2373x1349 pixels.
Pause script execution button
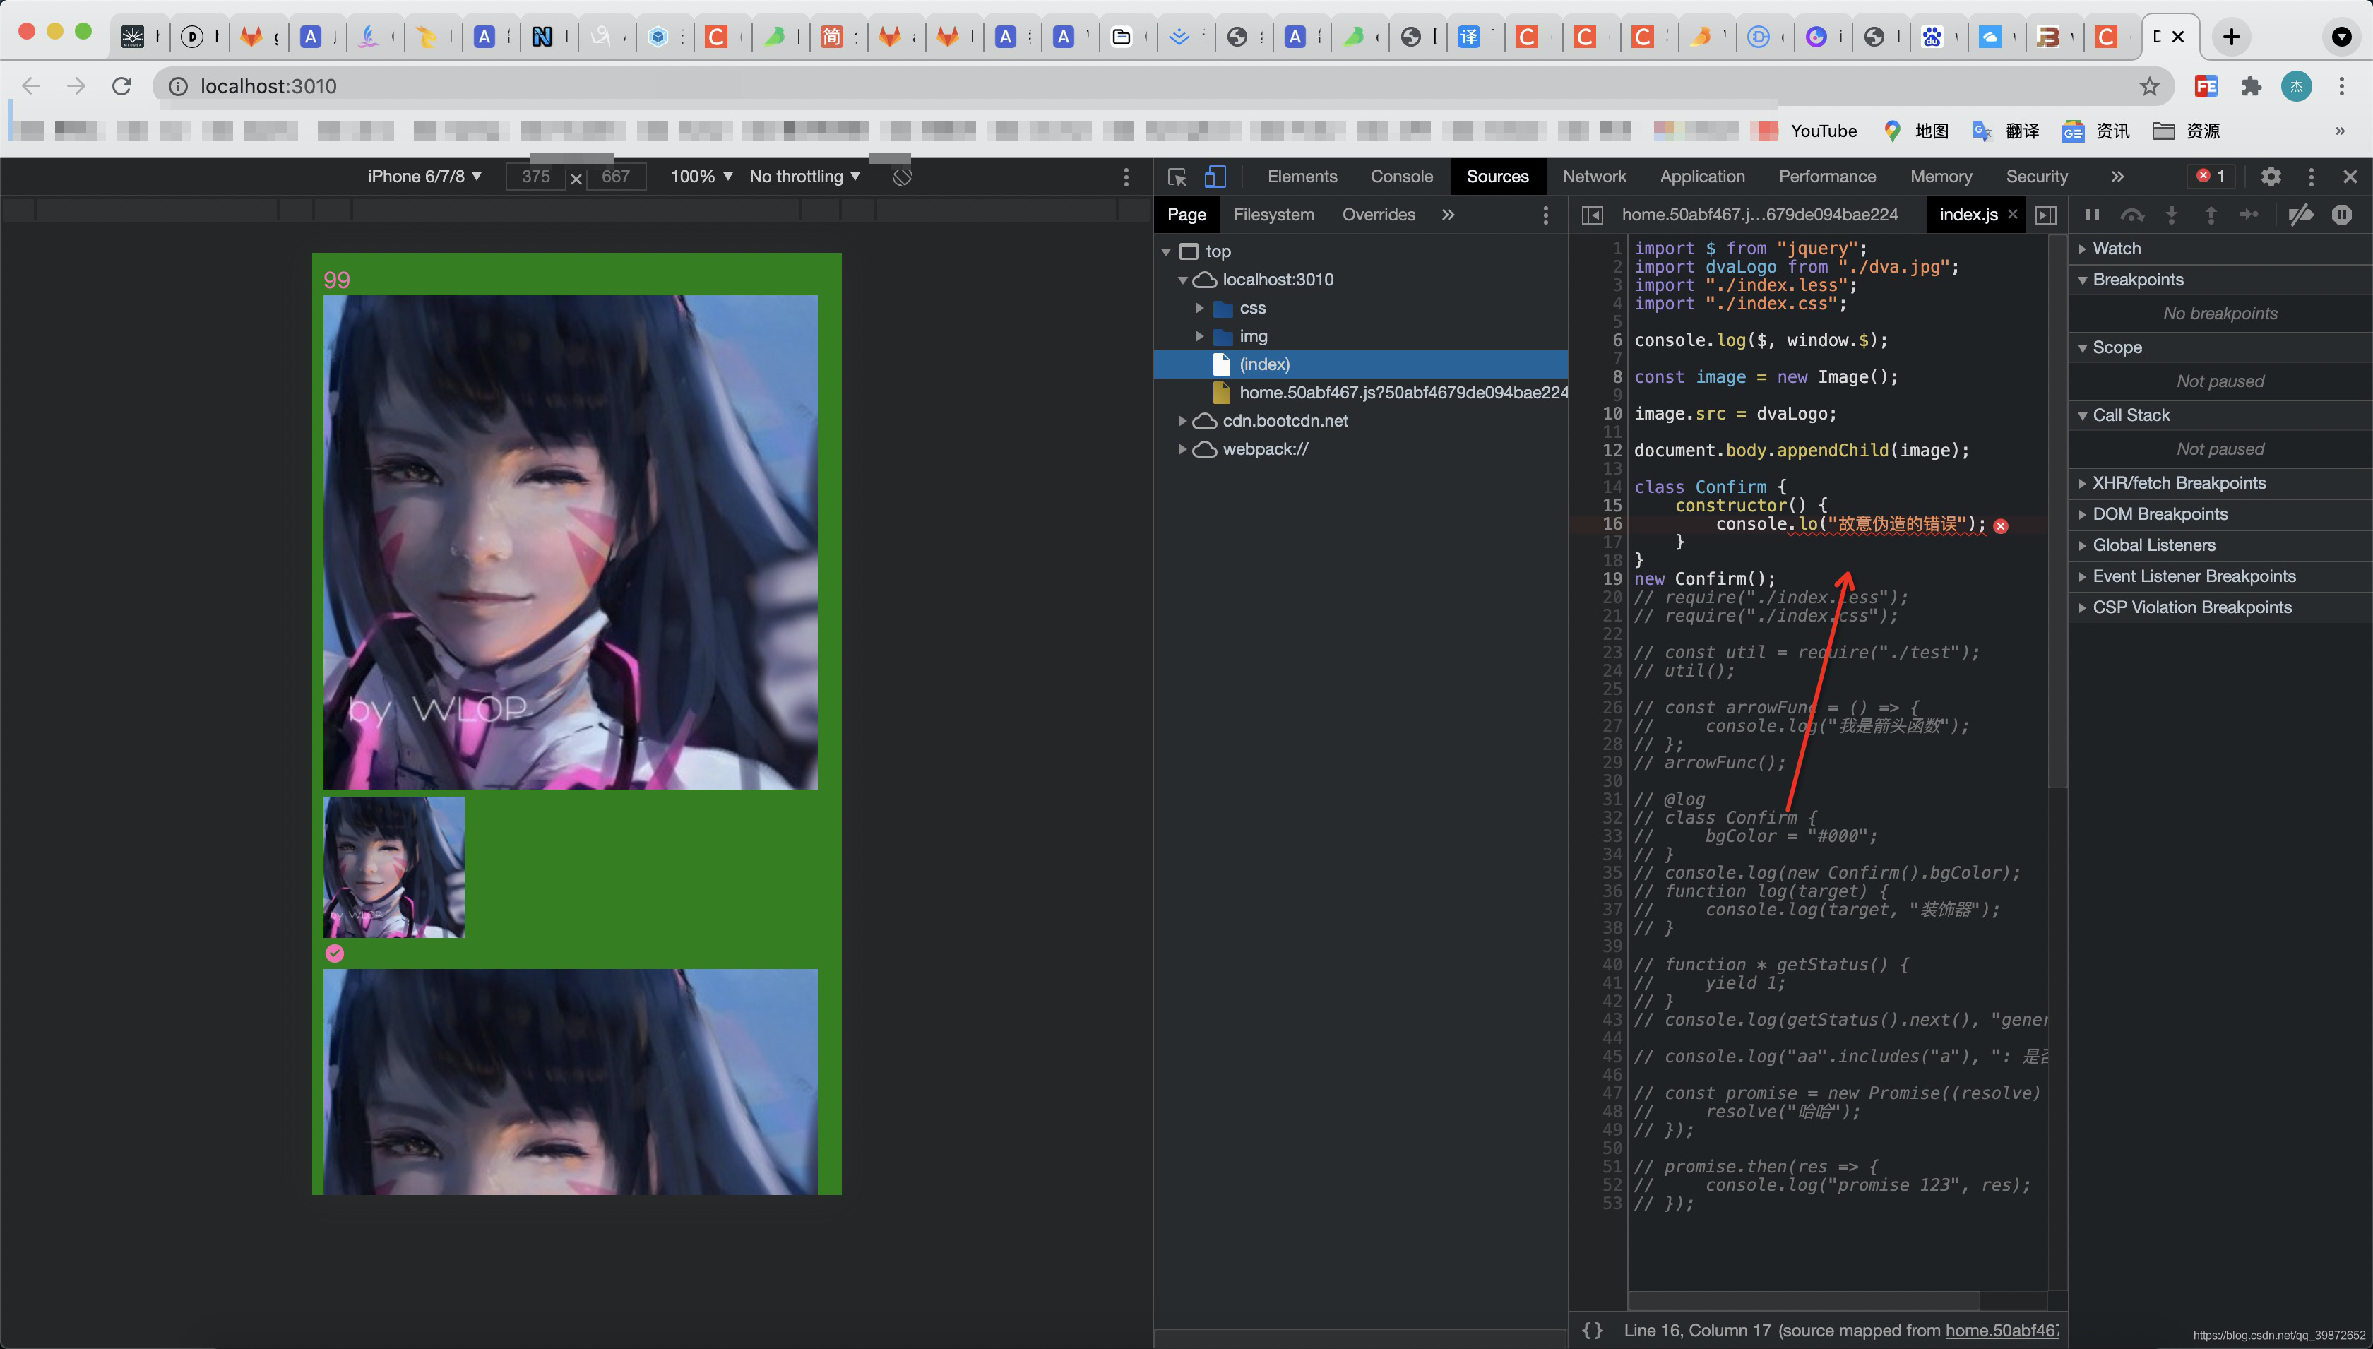[x=2093, y=215]
